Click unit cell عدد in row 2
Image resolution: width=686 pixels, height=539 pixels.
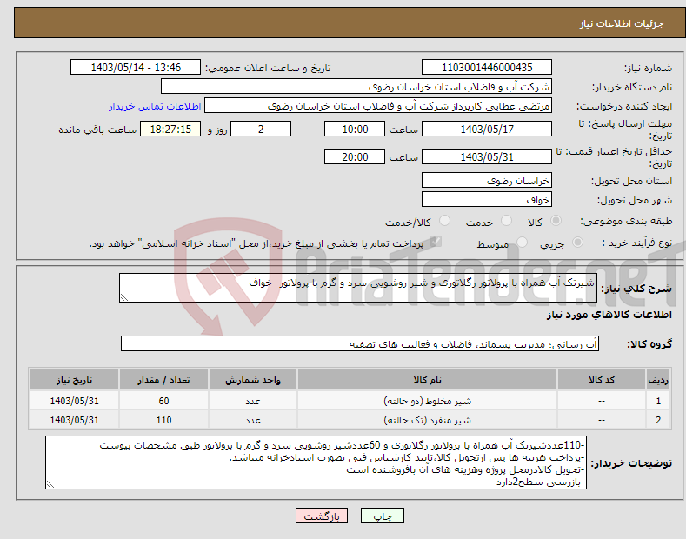click(x=253, y=420)
